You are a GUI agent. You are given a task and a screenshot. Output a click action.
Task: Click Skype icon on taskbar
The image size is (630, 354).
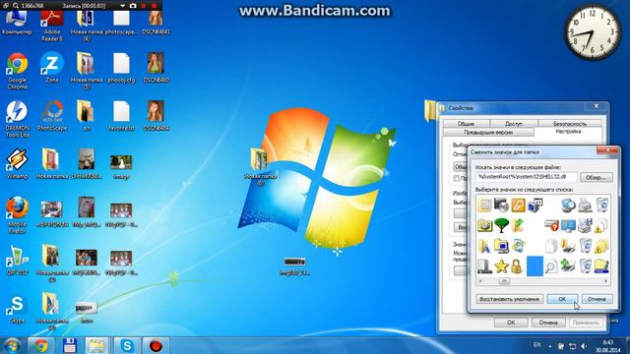(127, 345)
